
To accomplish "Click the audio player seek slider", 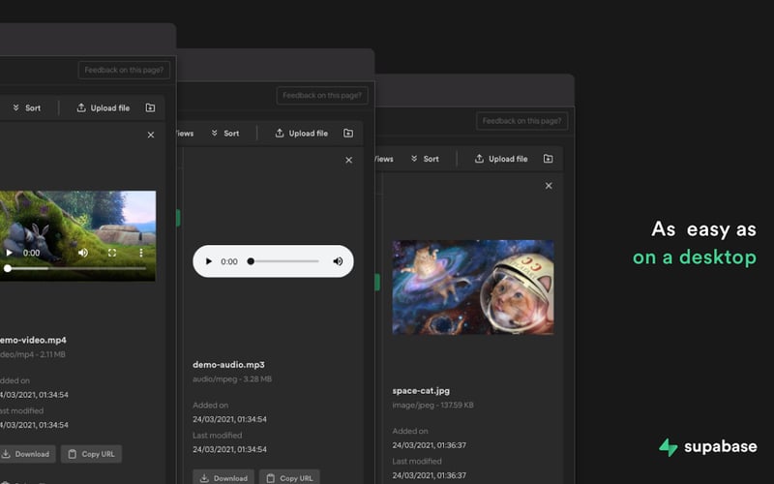I will 283,261.
